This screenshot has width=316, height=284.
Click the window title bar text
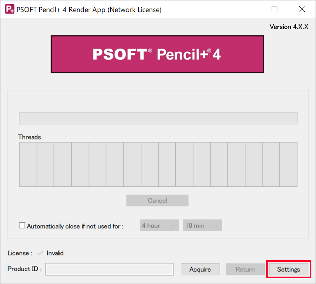click(89, 10)
